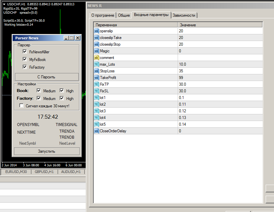Click the 'С Парсить' button
274x212 pixels.
click(47, 77)
